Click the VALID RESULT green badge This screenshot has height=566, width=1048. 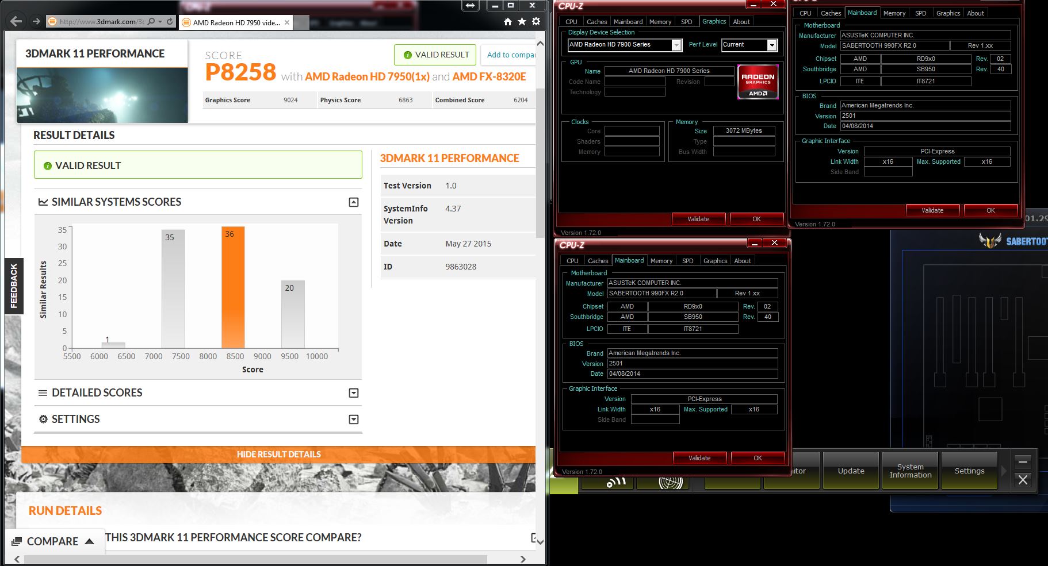tap(435, 55)
